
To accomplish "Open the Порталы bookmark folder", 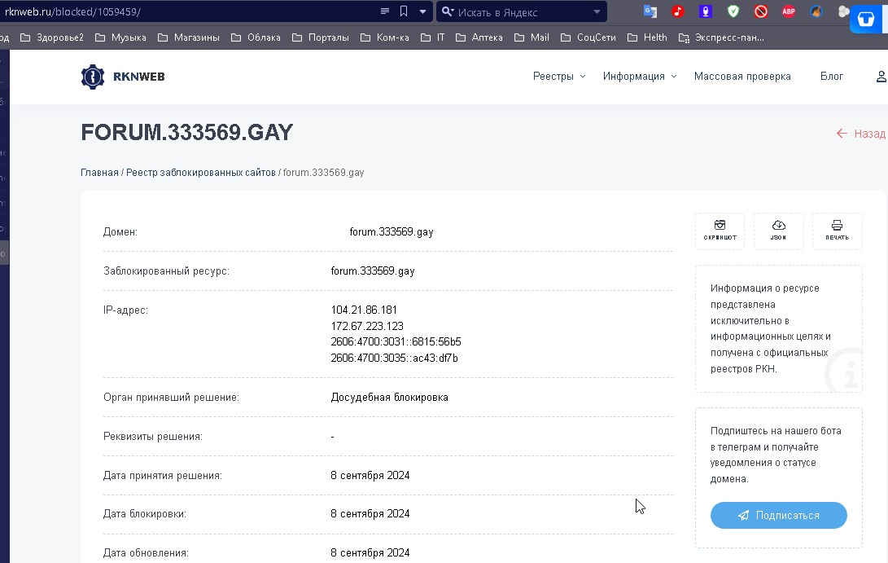I will point(321,37).
